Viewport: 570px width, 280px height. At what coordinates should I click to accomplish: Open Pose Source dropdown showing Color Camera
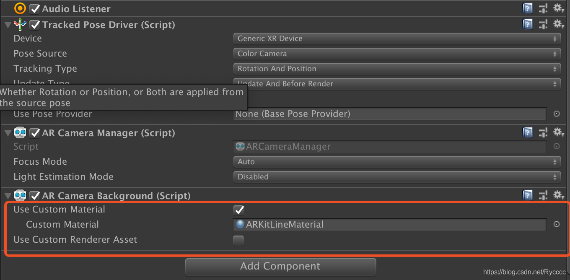pyautogui.click(x=397, y=54)
